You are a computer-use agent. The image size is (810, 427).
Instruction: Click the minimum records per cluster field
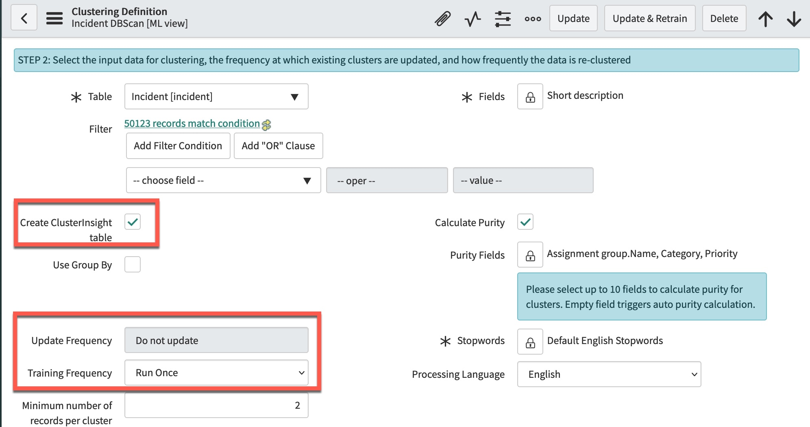pyautogui.click(x=216, y=405)
